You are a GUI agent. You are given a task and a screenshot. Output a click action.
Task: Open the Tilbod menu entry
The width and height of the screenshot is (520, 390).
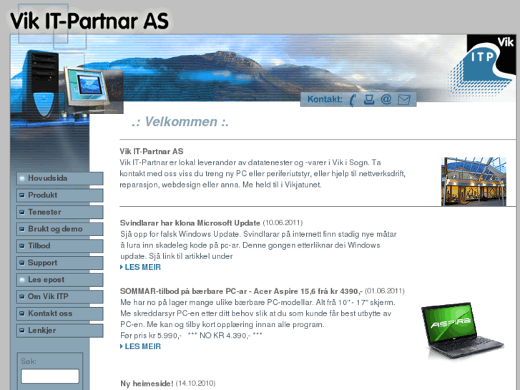[x=59, y=246]
